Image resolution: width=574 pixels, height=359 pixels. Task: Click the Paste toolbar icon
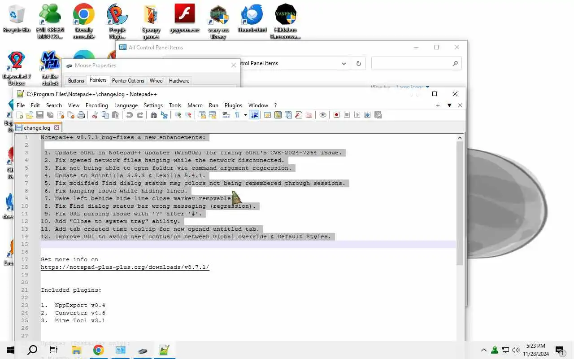(x=116, y=115)
